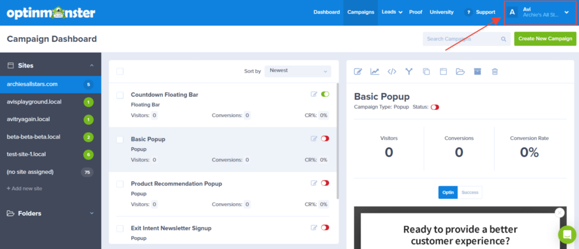Open the Sort by Newest dropdown

coord(299,71)
